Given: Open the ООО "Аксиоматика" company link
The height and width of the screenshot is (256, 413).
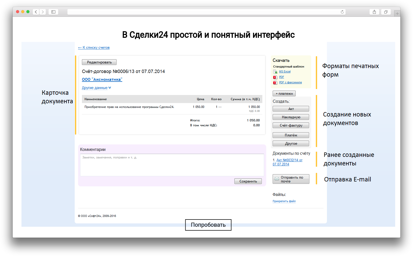Looking at the screenshot, I should (x=102, y=79).
